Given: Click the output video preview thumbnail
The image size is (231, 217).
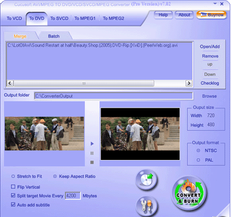Looking at the screenshot, I should pyautogui.click(x=140, y=134).
